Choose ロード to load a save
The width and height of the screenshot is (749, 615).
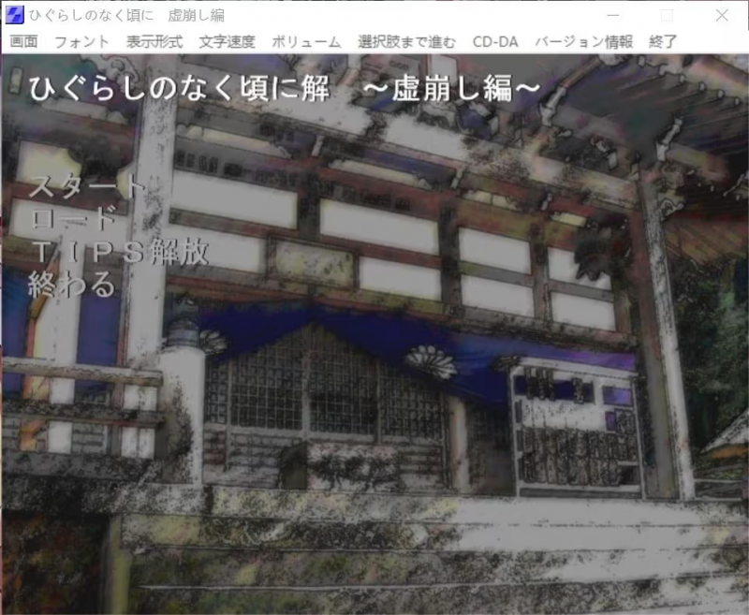pos(73,219)
